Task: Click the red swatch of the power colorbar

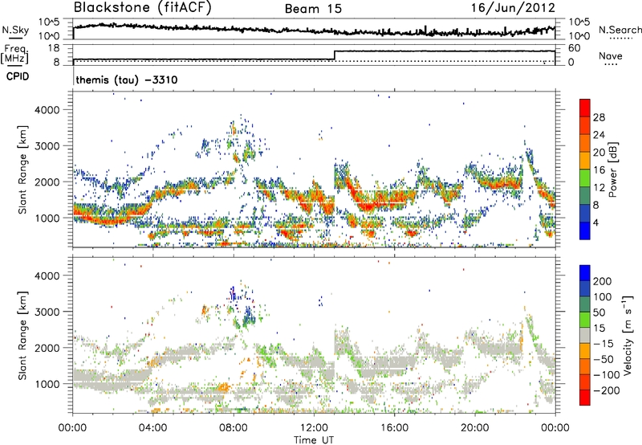Action: pos(585,108)
